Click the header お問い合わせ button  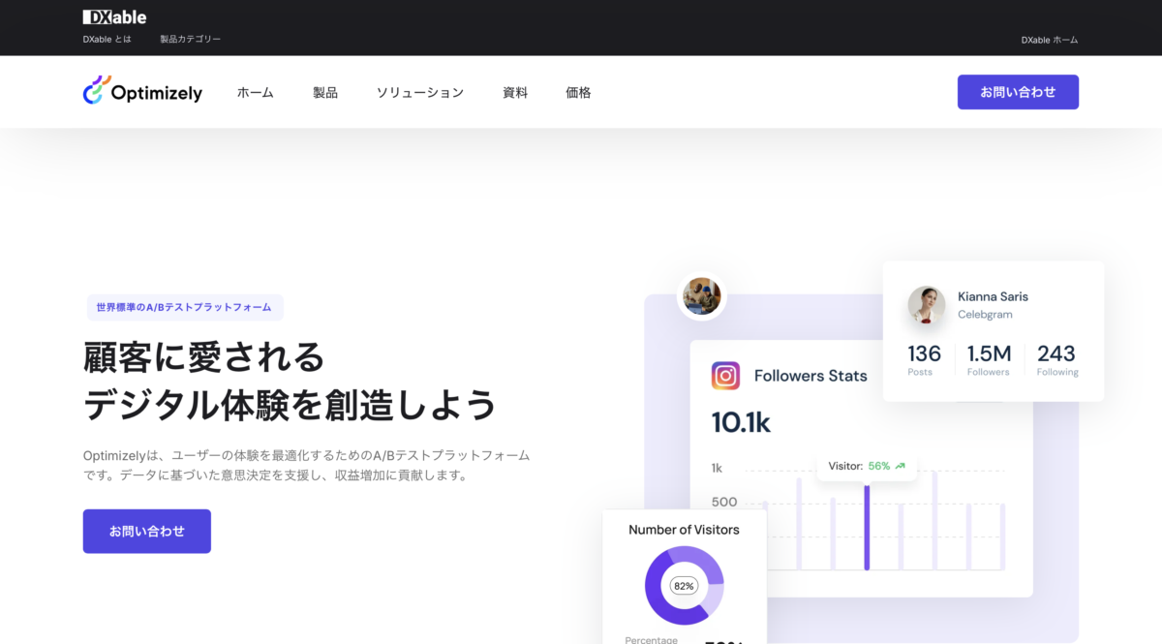pos(1018,92)
